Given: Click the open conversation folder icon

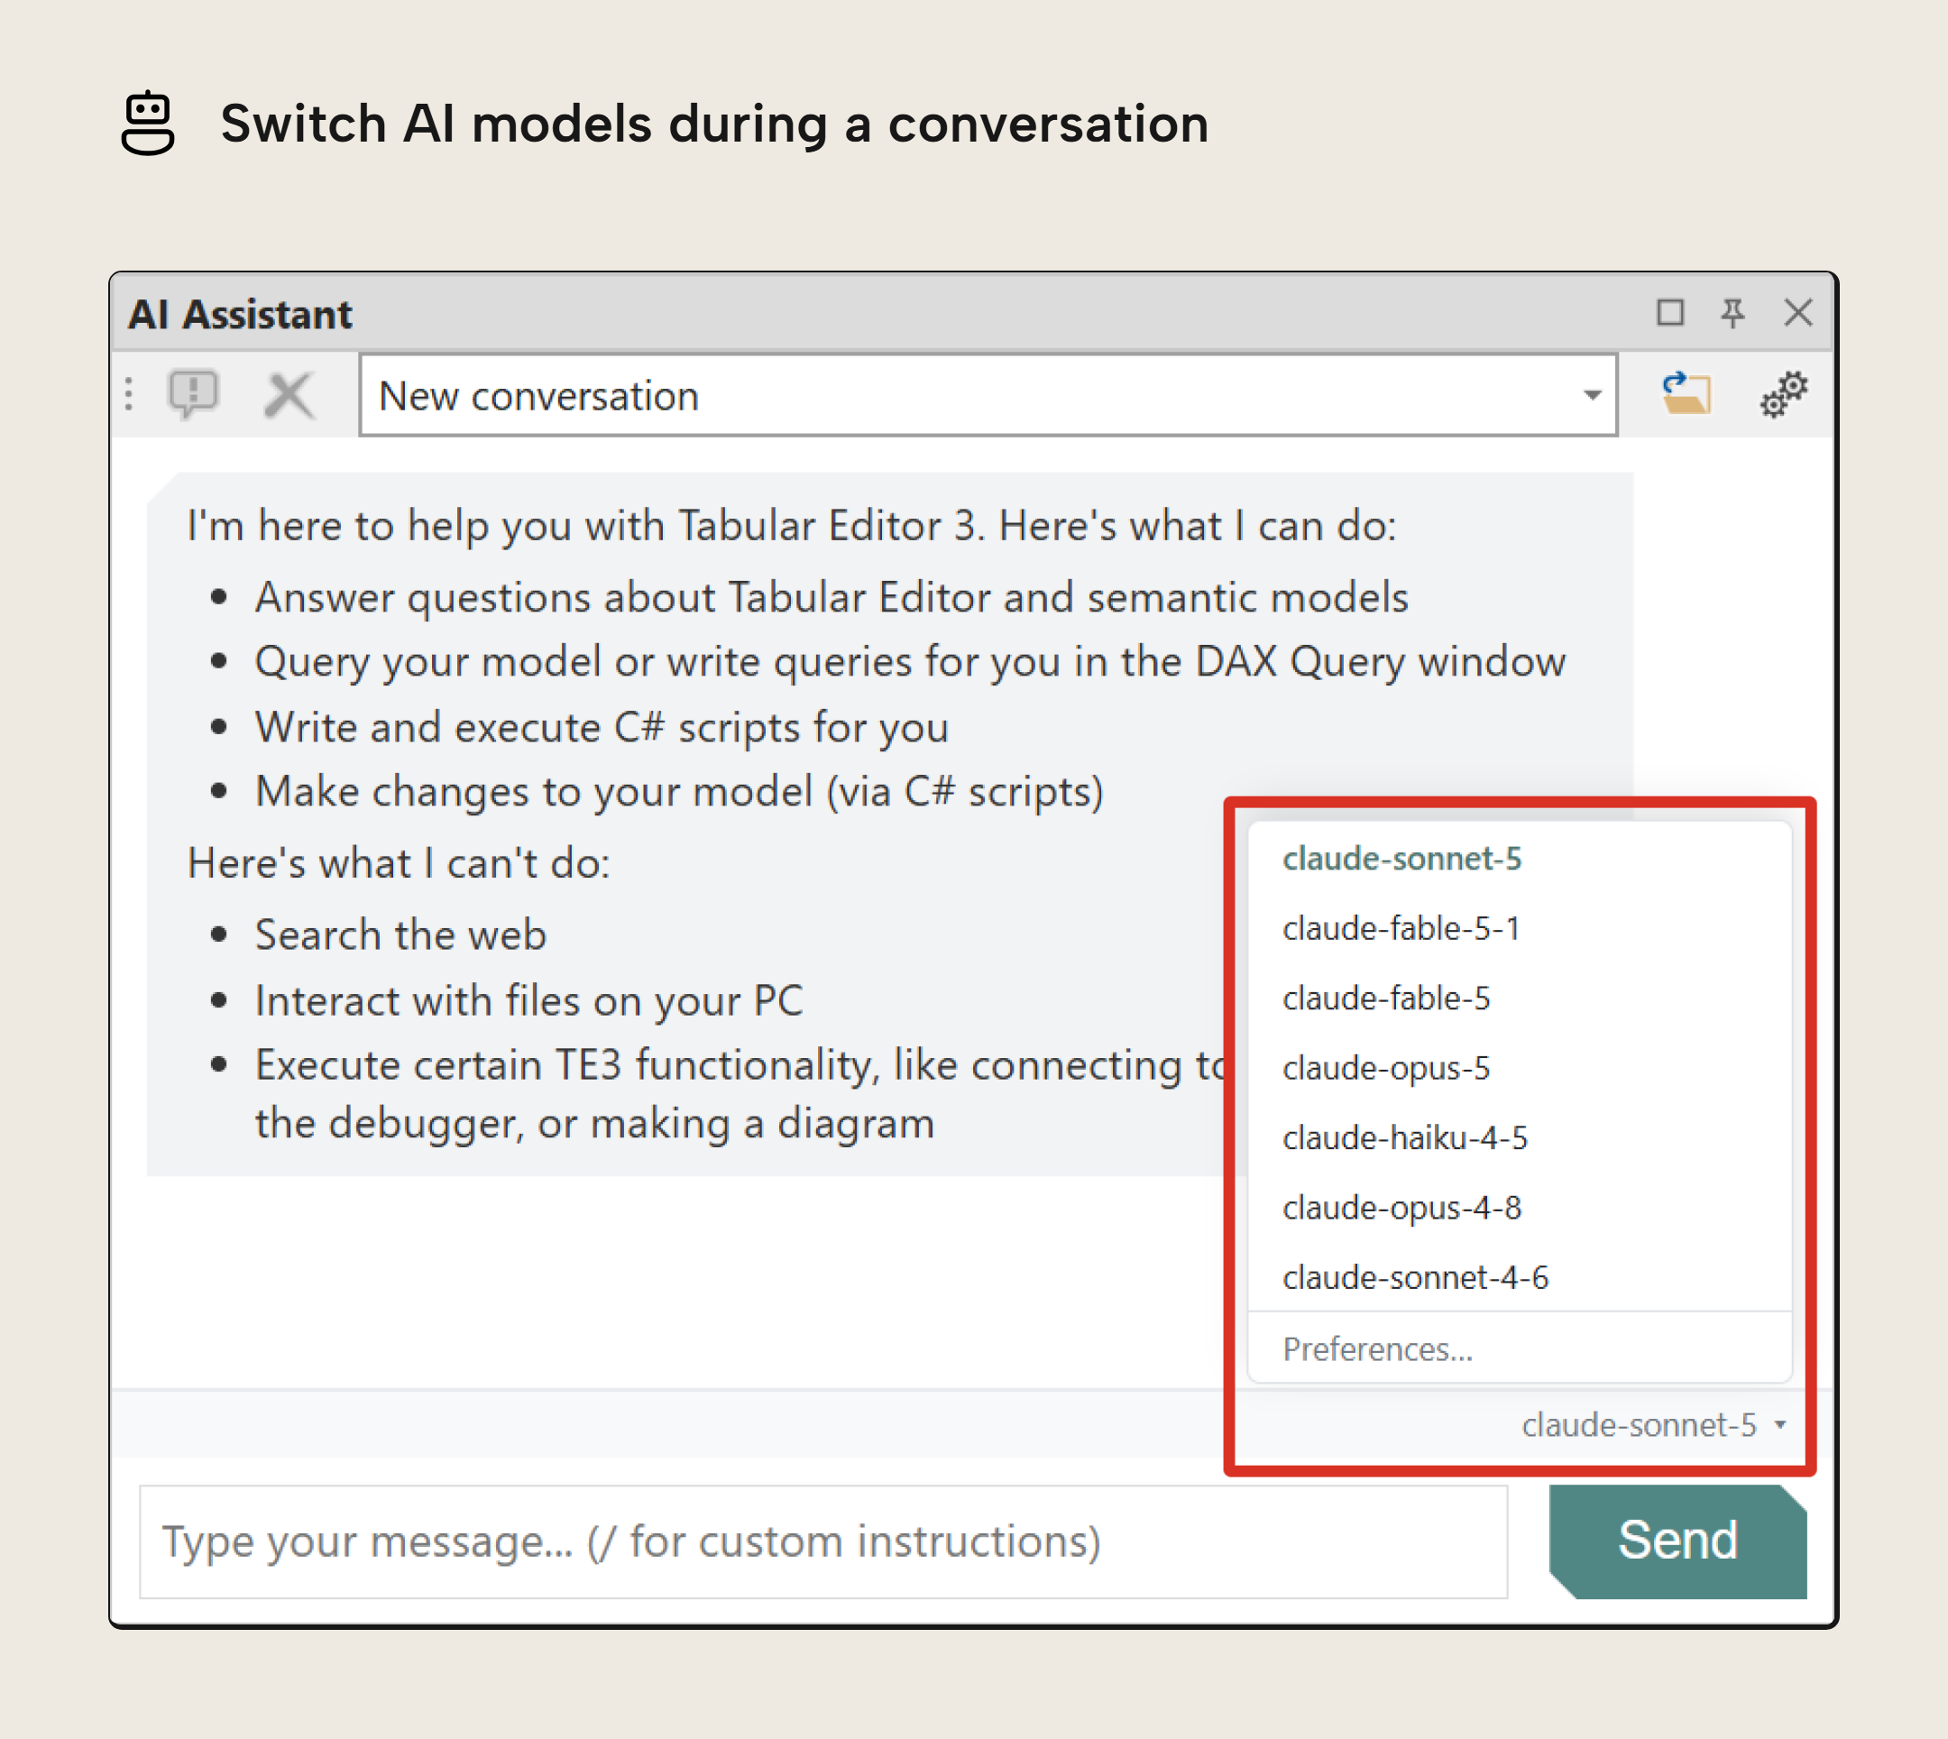Looking at the screenshot, I should tap(1686, 395).
